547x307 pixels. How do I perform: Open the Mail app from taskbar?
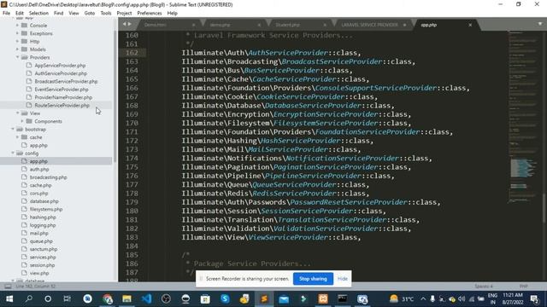[x=284, y=298]
